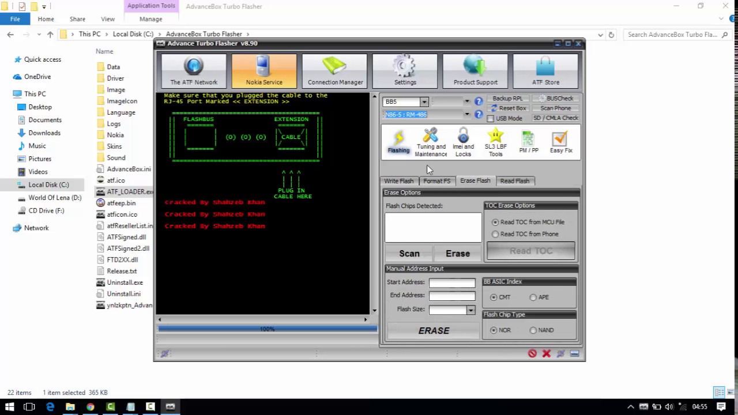Open the BB5 platform dropdown

(424, 102)
